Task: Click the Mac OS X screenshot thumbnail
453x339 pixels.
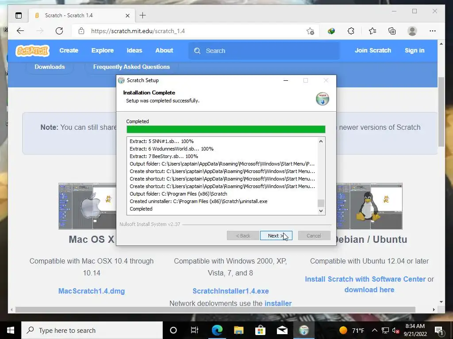Action: (x=87, y=206)
